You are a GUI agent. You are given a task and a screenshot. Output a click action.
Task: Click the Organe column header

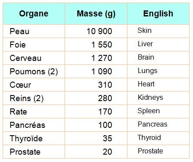pyautogui.click(x=34, y=14)
